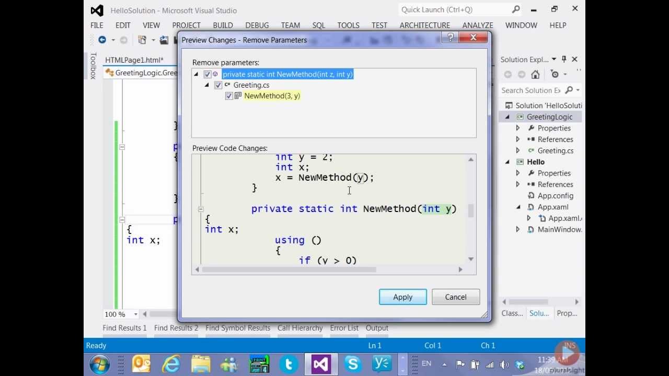Click the method icon beside private static int NewMethod

(215, 74)
